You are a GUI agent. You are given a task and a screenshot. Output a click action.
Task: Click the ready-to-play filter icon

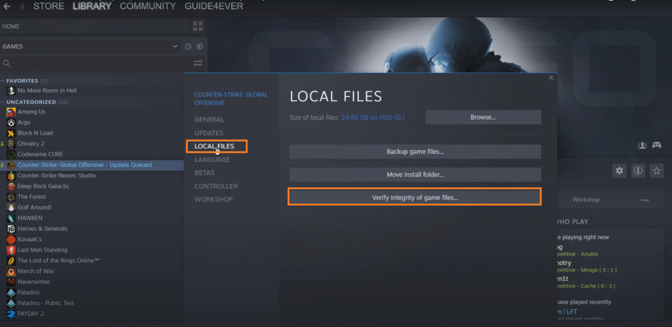pos(199,47)
